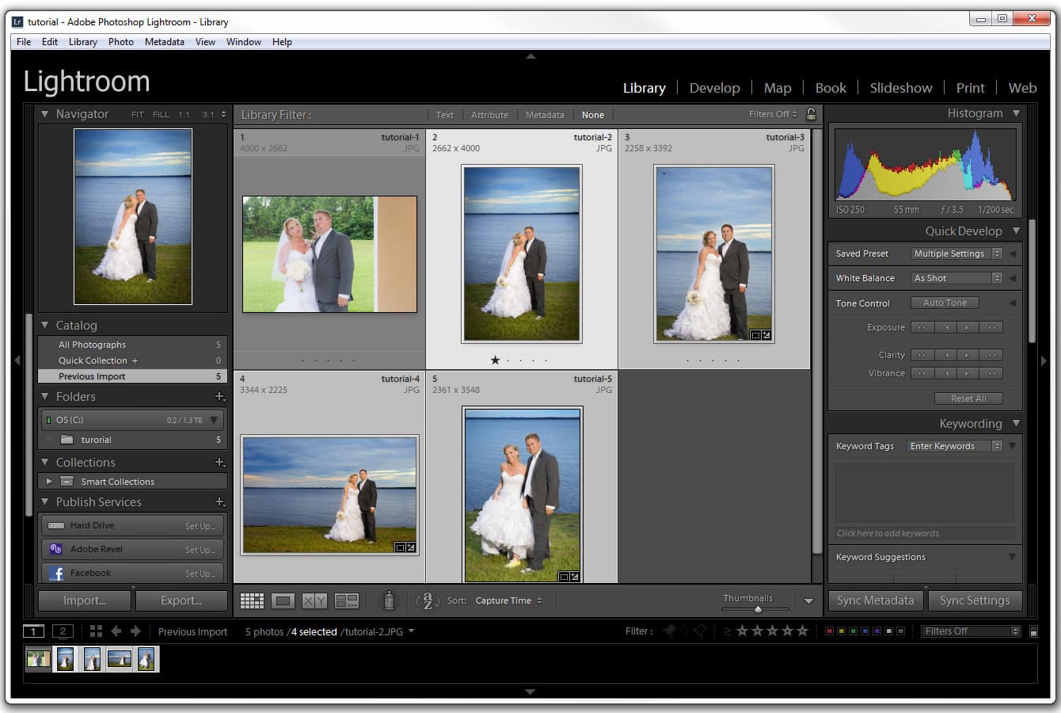
Task: Open the White Balance As Shot dropdown
Action: tap(956, 277)
